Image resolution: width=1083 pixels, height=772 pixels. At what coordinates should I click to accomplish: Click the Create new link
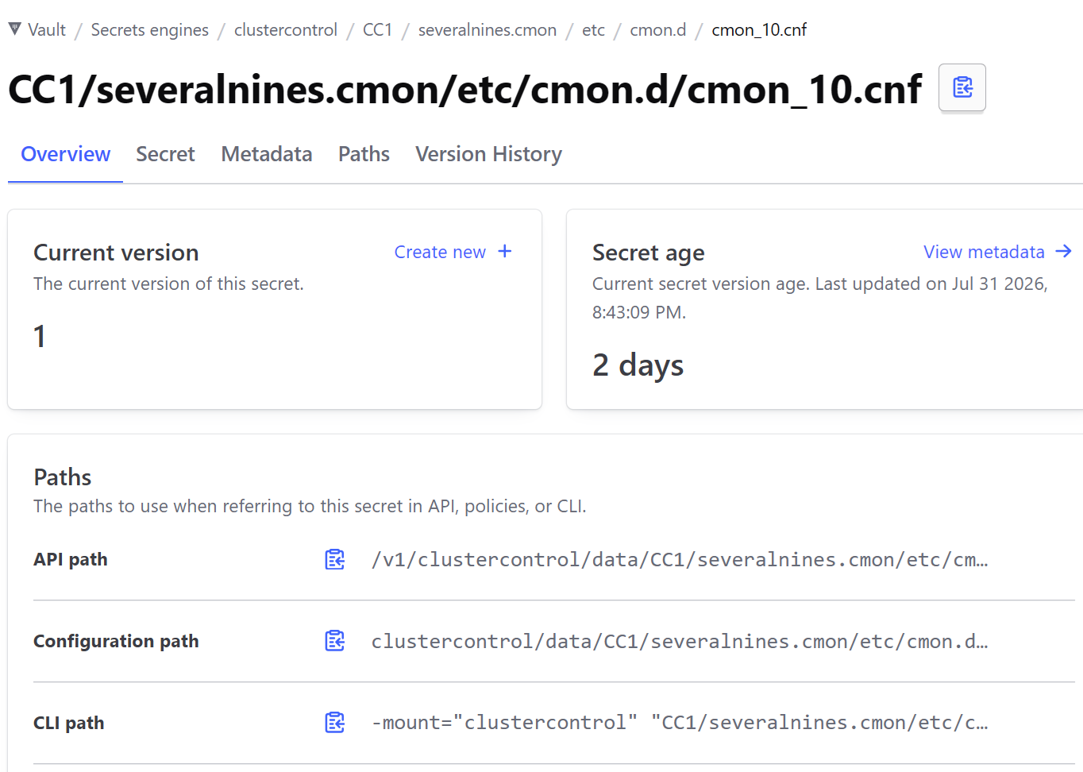(440, 252)
